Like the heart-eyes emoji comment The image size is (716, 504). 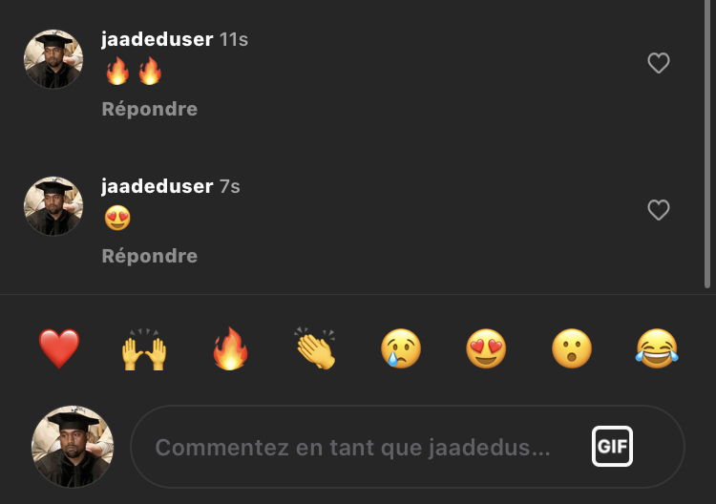point(659,210)
